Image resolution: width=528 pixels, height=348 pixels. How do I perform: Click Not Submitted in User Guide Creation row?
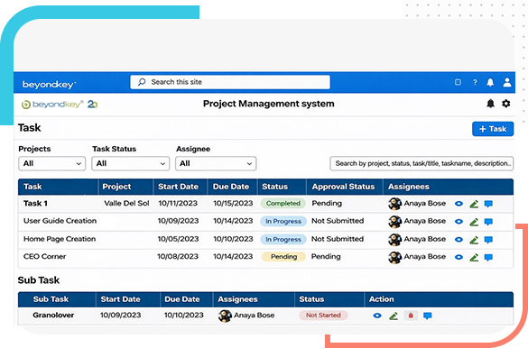pyautogui.click(x=338, y=221)
